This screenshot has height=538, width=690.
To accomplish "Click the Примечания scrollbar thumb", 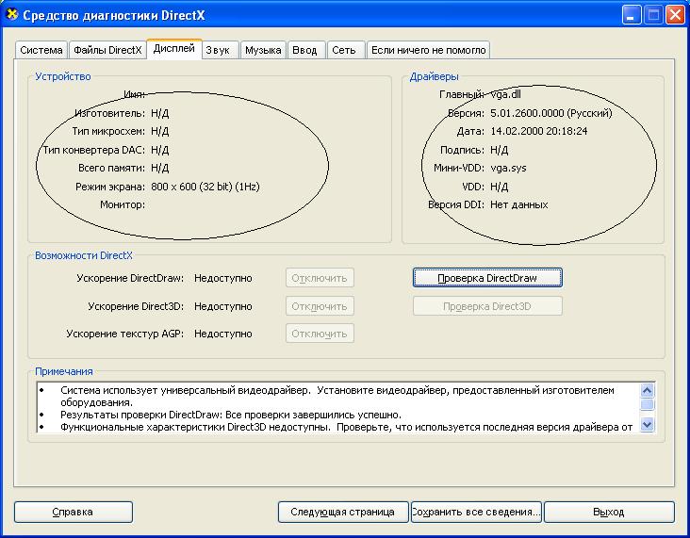I will (647, 405).
